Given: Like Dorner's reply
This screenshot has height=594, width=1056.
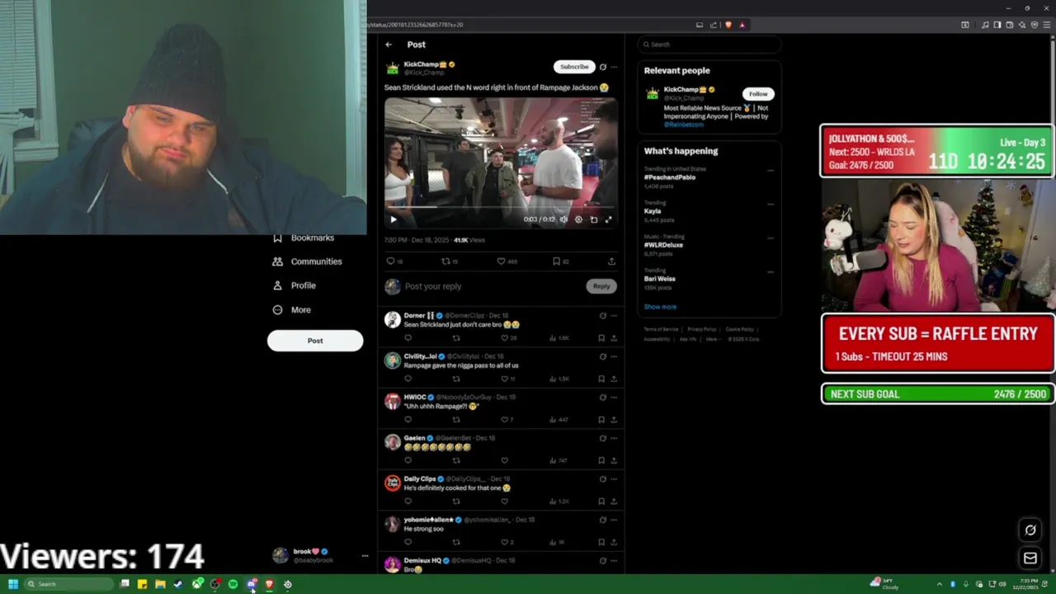Looking at the screenshot, I should pyautogui.click(x=504, y=338).
